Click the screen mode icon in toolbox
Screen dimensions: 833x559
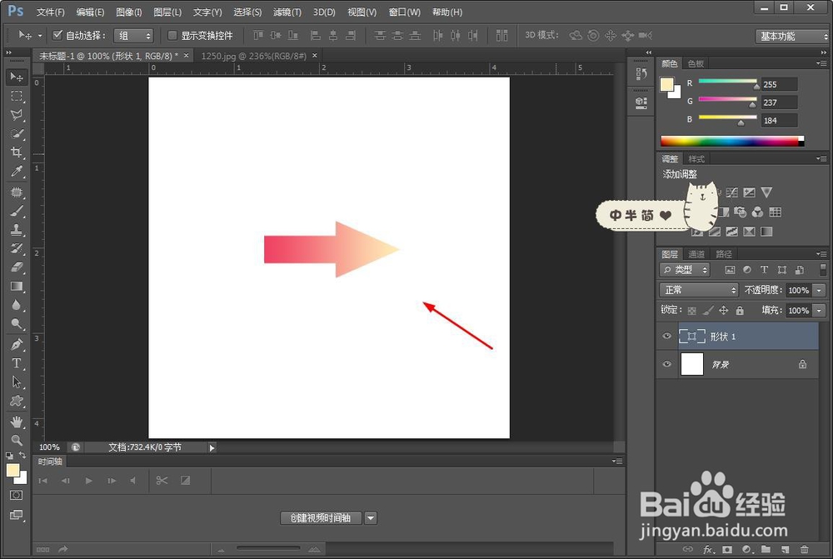17,515
